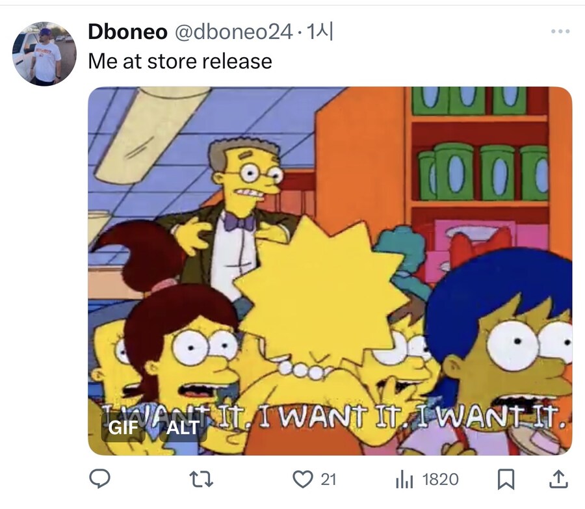Repost this tweet using retweet arrows
This screenshot has height=509, width=585.
point(201,479)
